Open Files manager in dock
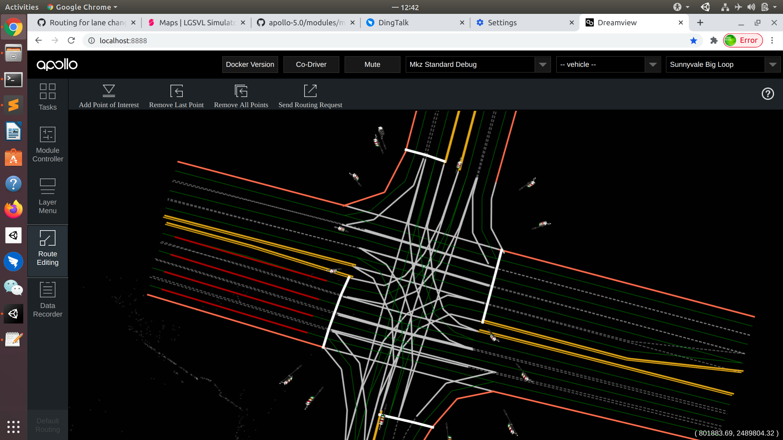Screen dimensions: 783x440 (13, 53)
